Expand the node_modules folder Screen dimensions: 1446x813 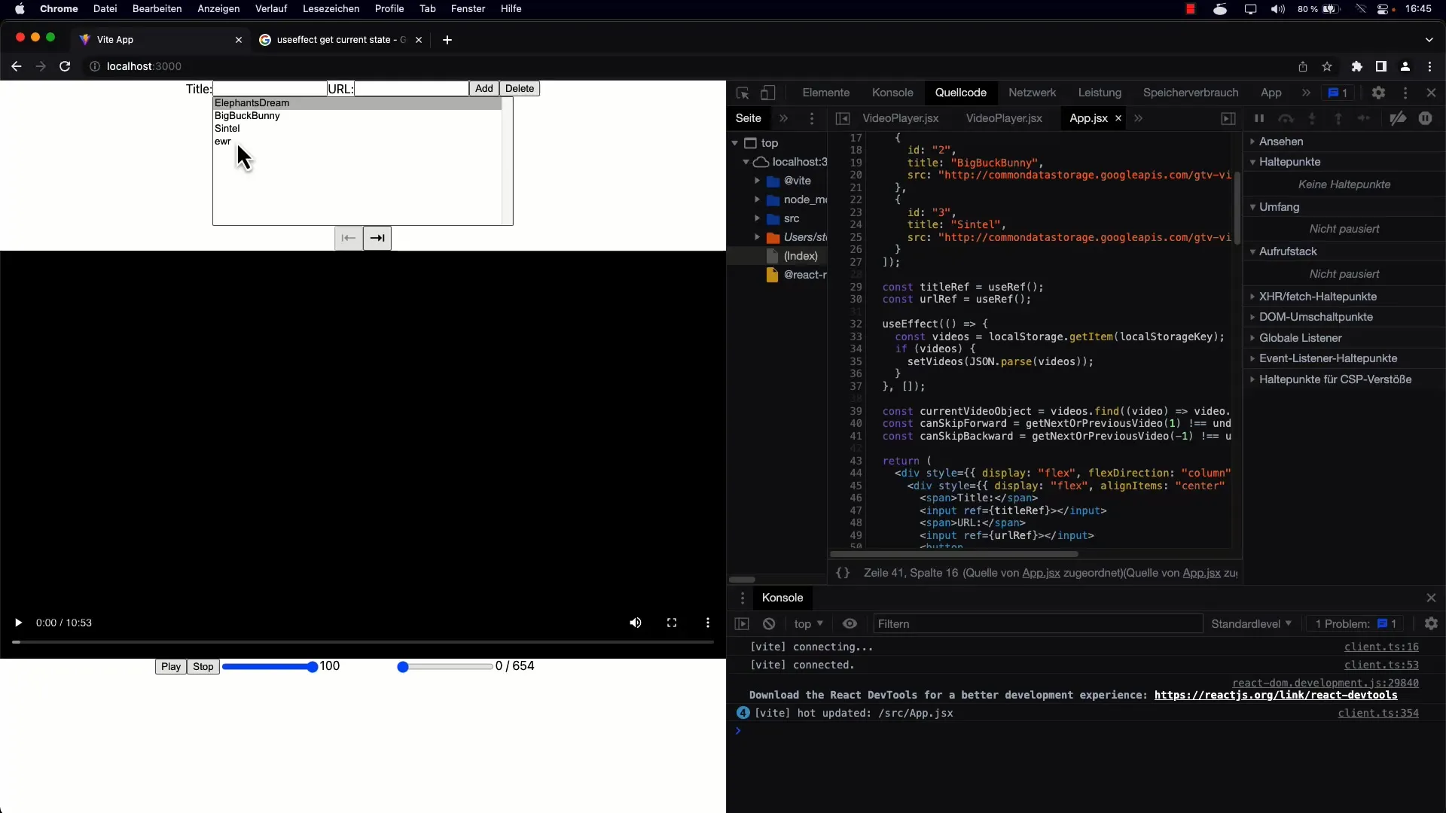tap(758, 199)
